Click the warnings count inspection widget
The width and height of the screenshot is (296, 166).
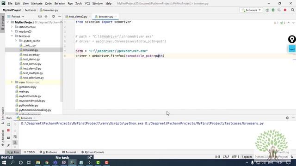276,23
